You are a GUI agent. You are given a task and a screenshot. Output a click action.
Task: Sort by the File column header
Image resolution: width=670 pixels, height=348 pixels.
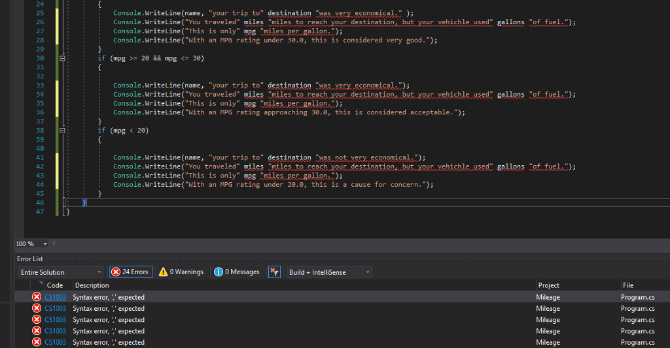(x=628, y=285)
